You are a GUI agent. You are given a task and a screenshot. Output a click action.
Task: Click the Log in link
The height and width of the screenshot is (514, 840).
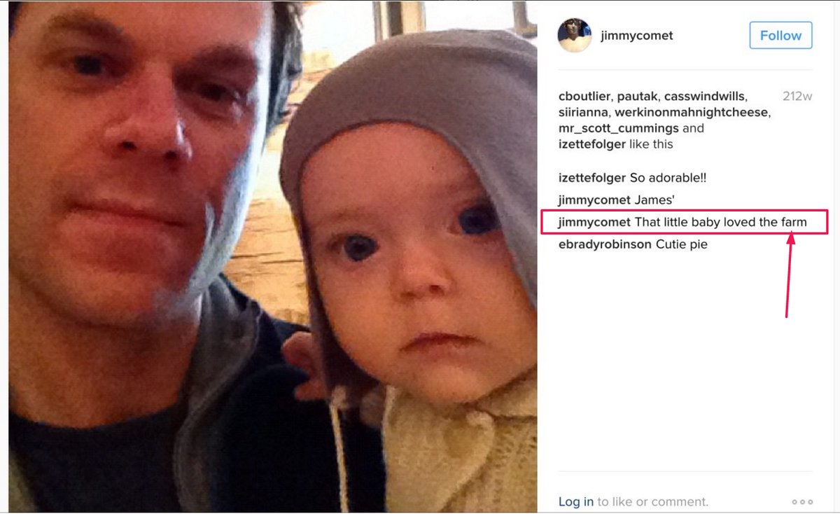pyautogui.click(x=576, y=501)
